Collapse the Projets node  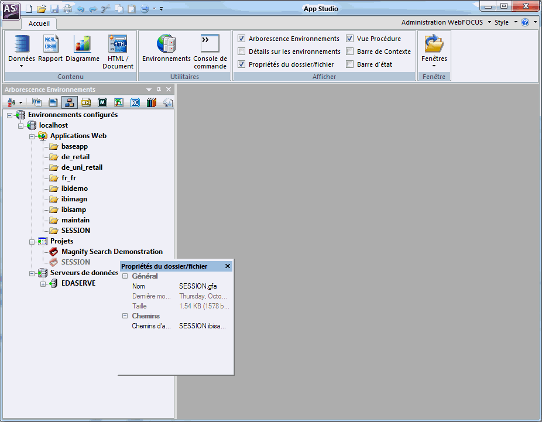point(32,242)
